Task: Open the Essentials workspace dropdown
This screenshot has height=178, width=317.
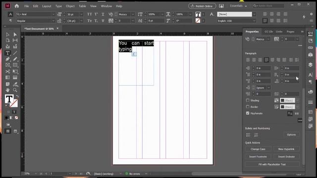Action: coord(239,6)
